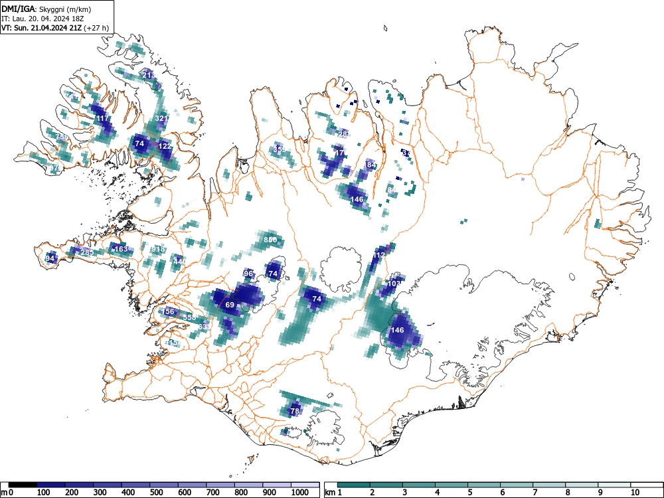The height and width of the screenshot is (498, 664).
Task: Click the dark teal 1–2 km legend swatch
Action: tap(355, 485)
